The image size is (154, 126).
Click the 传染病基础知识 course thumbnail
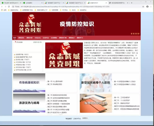pos(29,83)
